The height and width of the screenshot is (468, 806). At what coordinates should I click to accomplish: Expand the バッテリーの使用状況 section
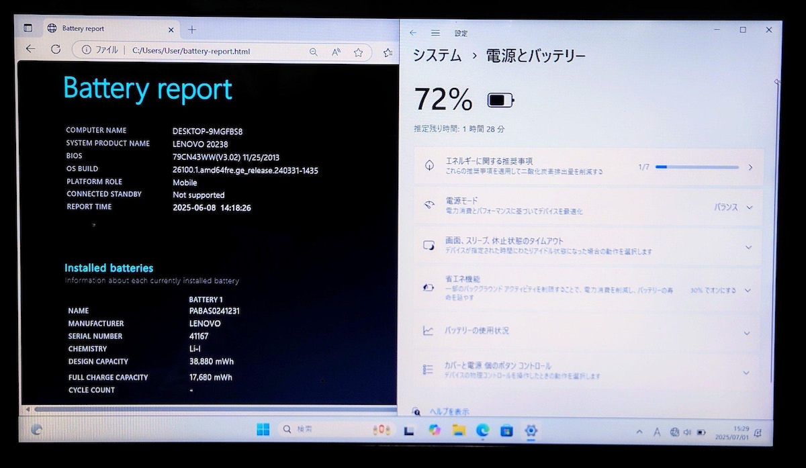[x=746, y=333]
